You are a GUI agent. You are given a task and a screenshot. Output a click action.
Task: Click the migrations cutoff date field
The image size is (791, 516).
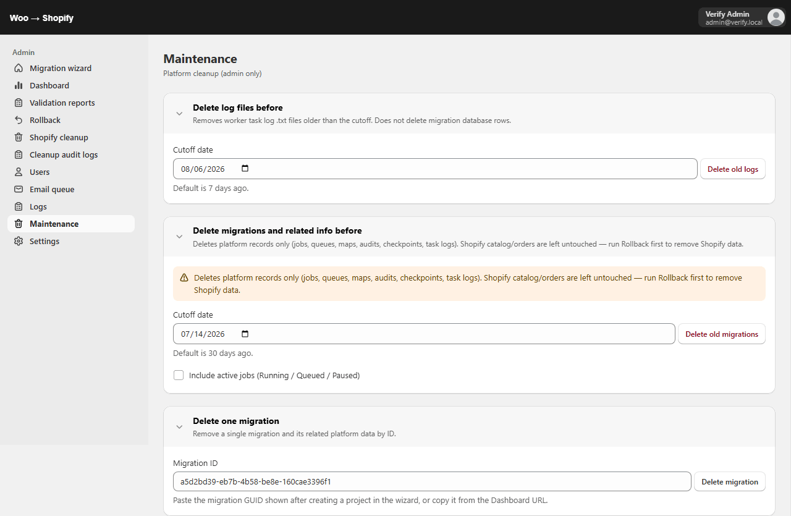click(x=424, y=334)
